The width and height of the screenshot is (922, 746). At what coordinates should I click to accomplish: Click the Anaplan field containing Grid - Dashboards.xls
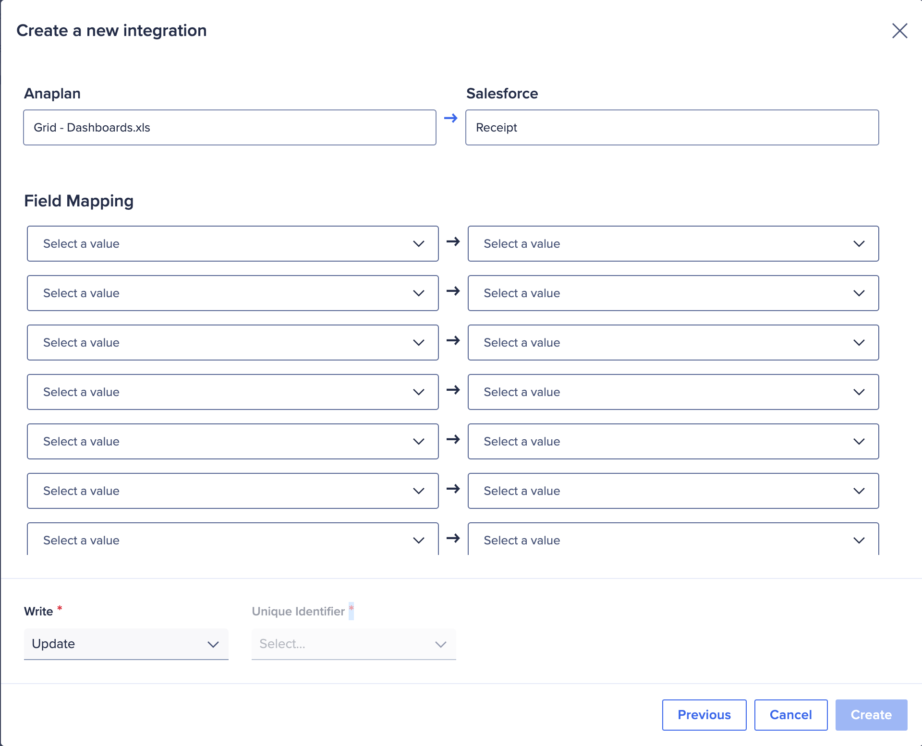(x=230, y=127)
